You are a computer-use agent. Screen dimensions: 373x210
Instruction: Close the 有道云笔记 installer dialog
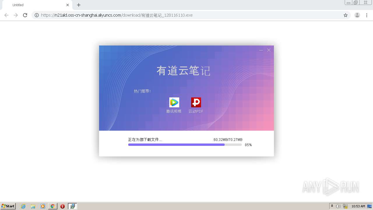269,50
